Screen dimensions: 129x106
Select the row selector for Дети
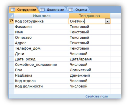(x=11, y=54)
